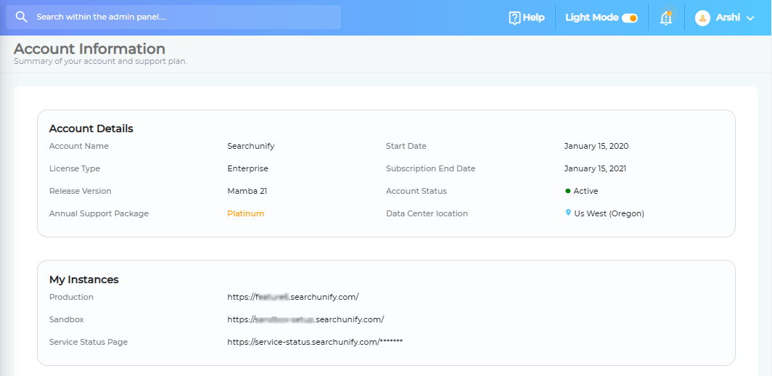Open the Arshi user name menu
Image resolution: width=772 pixels, height=376 pixels.
pyautogui.click(x=728, y=17)
